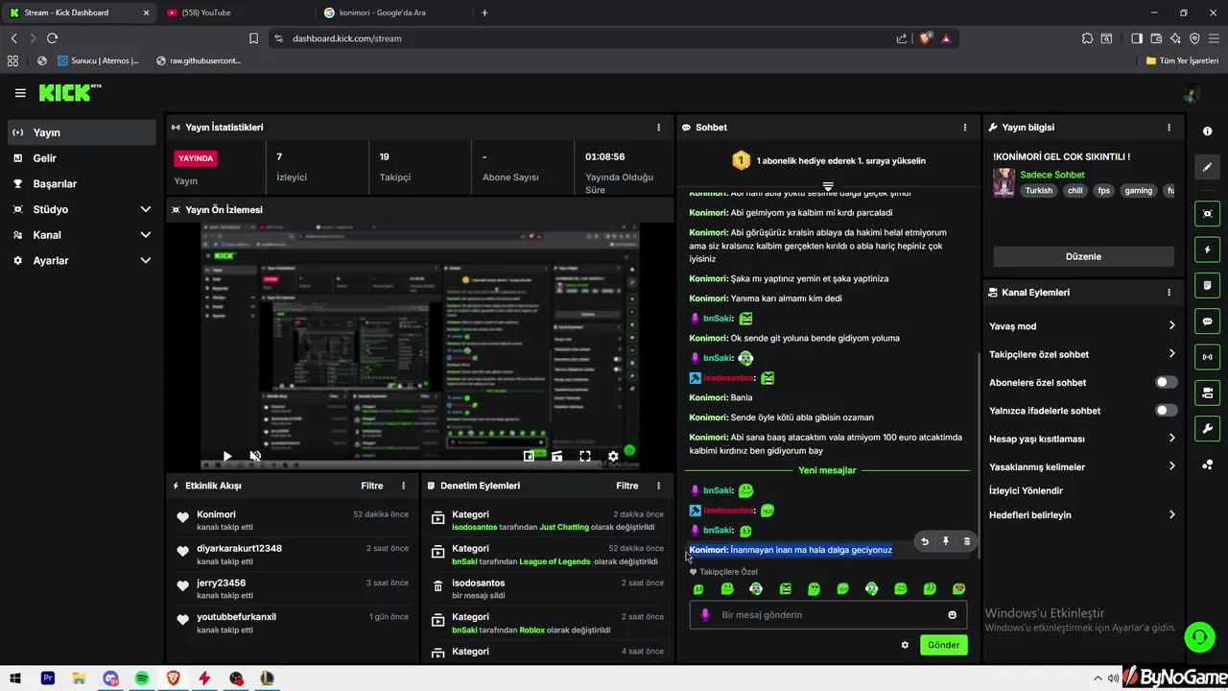Click the broadcast signal icon in the right rail

[x=1207, y=357]
